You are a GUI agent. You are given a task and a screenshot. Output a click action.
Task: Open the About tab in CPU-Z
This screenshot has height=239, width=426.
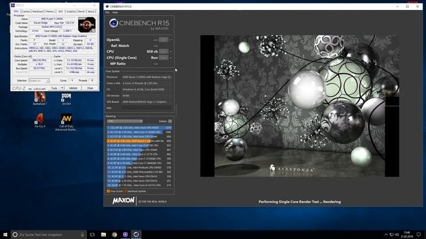(x=91, y=11)
